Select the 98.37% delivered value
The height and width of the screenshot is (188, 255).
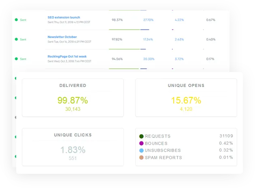coord(117,20)
